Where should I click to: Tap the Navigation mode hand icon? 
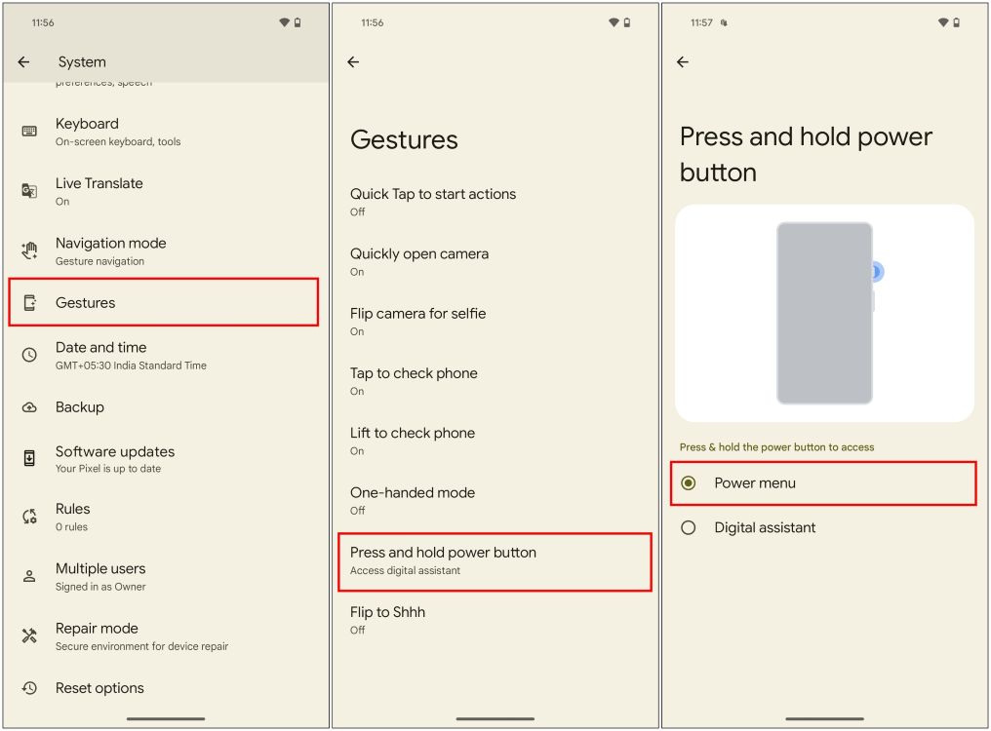[29, 250]
